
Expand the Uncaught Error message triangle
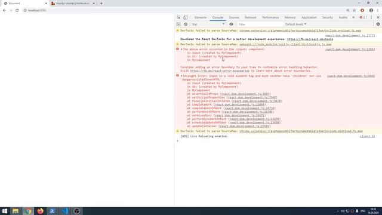[x=181, y=76]
